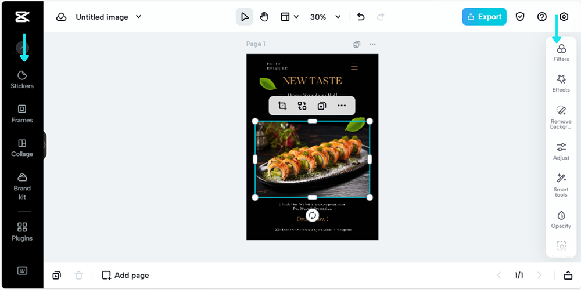Open the Effects panel
581x290 pixels.
pyautogui.click(x=561, y=83)
